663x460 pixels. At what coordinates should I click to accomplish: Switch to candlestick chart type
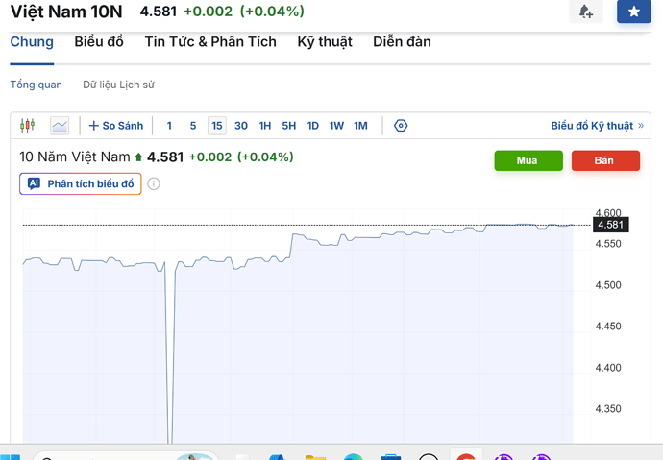[x=28, y=126]
